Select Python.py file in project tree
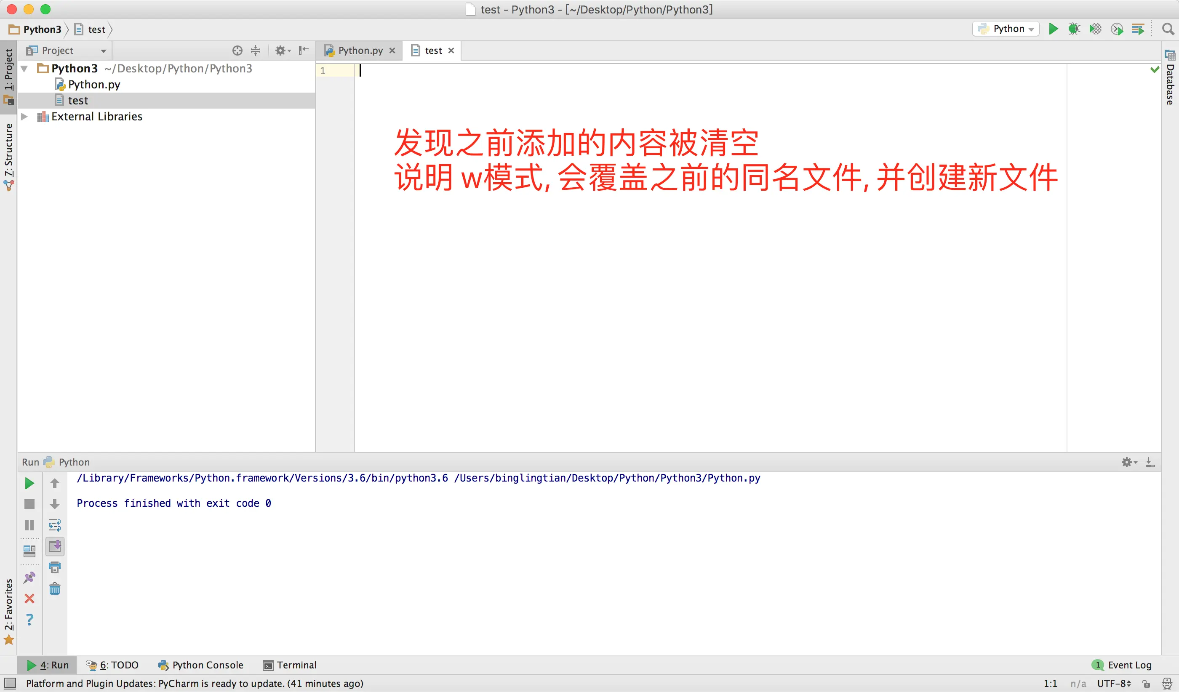Screen dimensions: 1179x692 (93, 85)
